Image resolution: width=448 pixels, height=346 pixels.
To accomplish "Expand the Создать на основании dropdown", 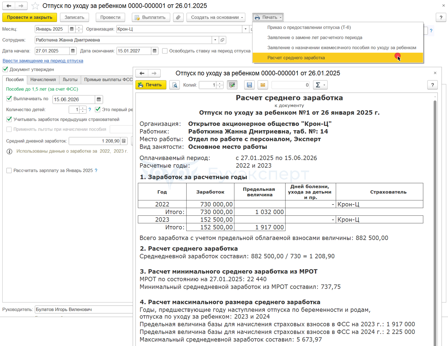I will (x=217, y=17).
